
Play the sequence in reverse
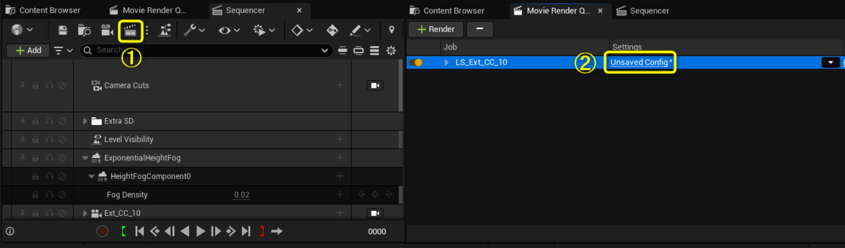[185, 231]
